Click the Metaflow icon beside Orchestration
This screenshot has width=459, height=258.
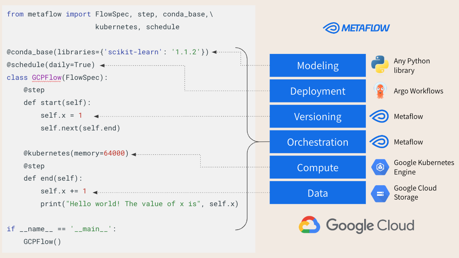click(379, 142)
